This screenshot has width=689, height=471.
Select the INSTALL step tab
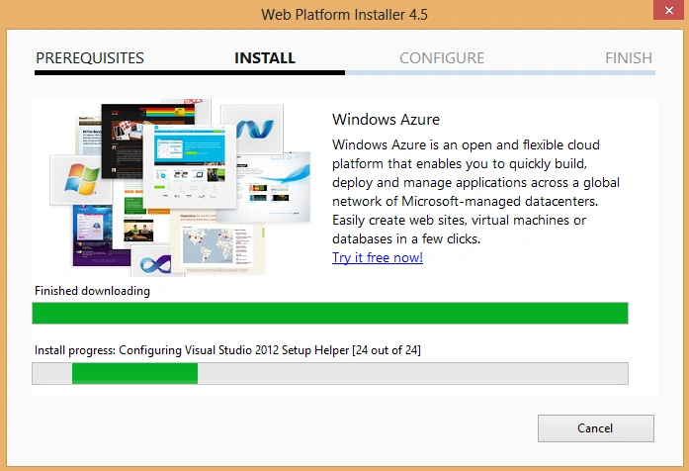(265, 58)
